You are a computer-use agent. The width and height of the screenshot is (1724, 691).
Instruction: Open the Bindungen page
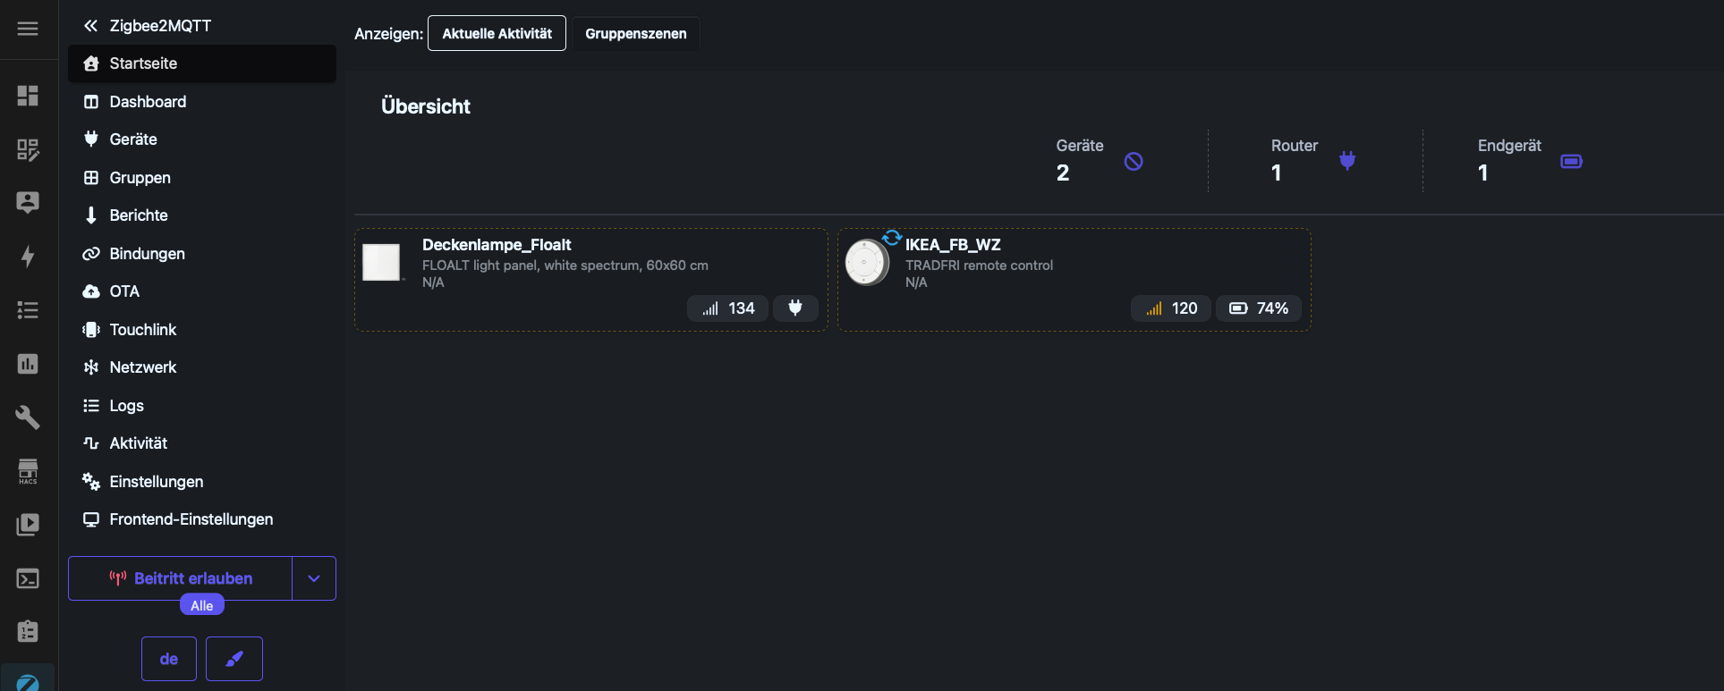coord(146,253)
